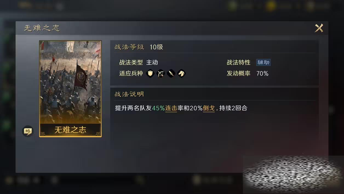Select the 战法类型 主动 text
344x194 pixels.
point(139,63)
